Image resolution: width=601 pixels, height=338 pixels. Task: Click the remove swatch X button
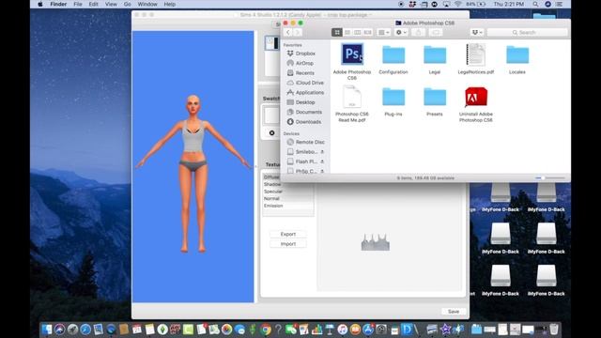(271, 133)
